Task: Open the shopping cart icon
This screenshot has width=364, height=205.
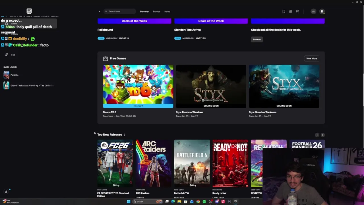Action: click(297, 11)
